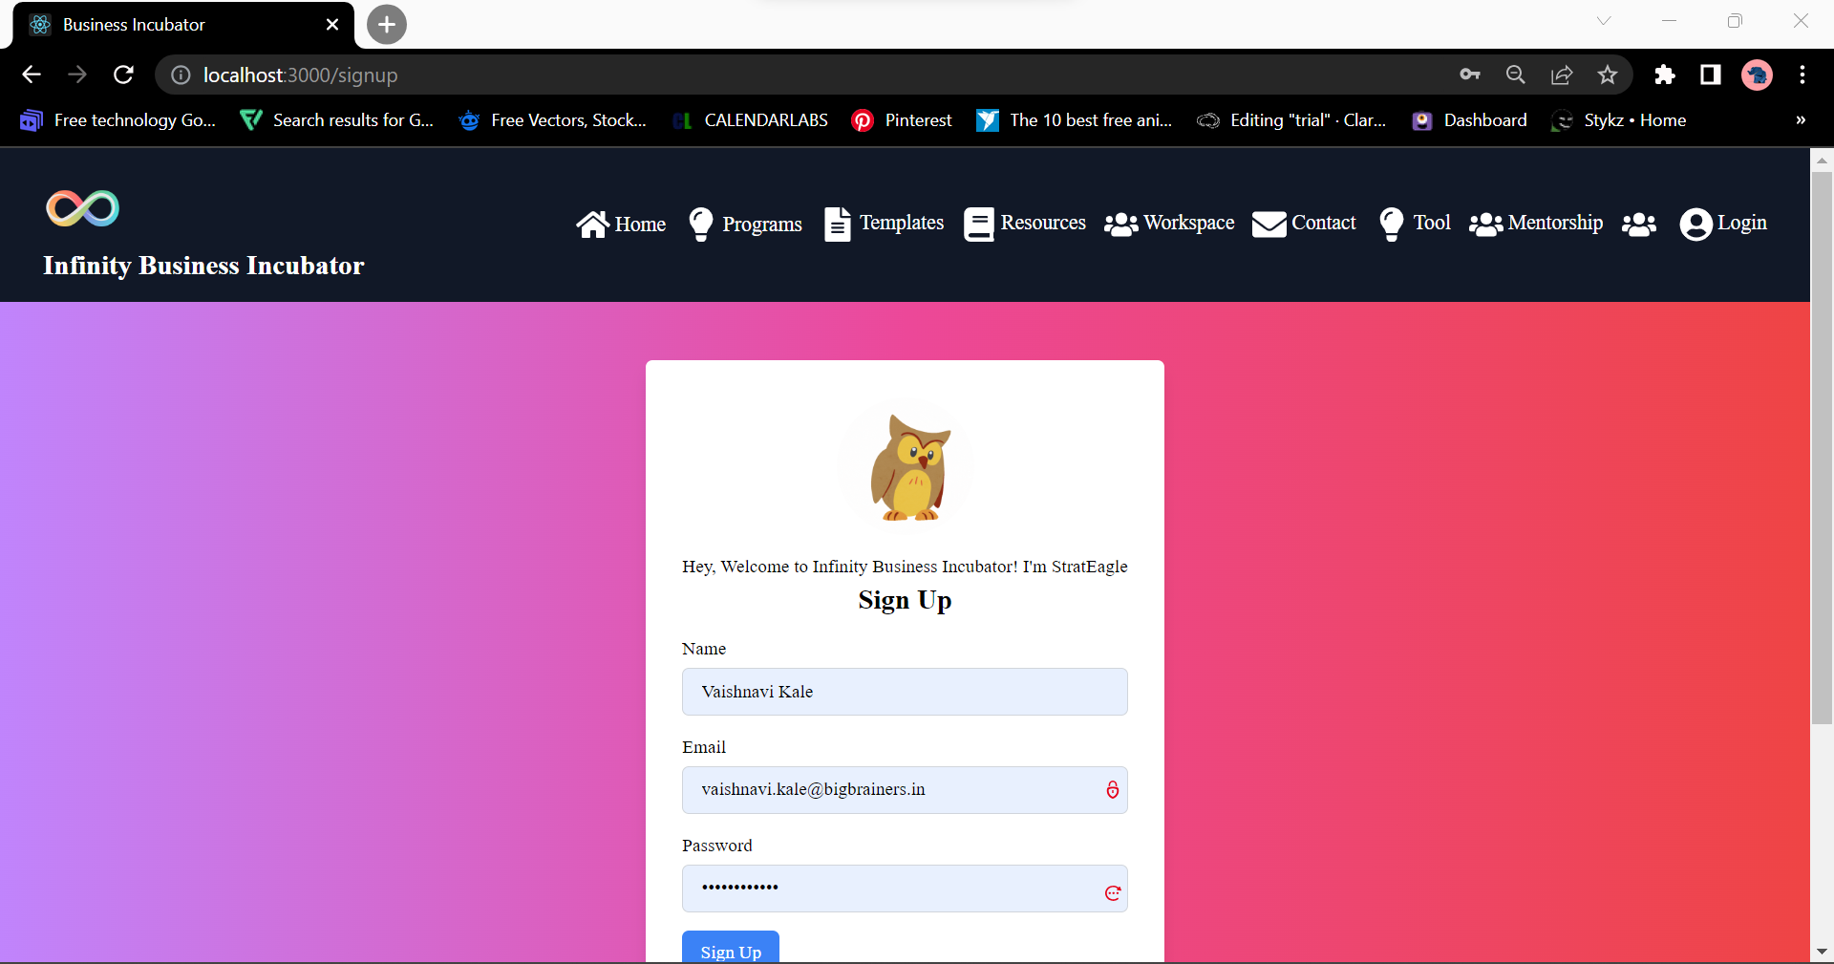1834x964 pixels.
Task: Click the Templates document icon
Action: pyautogui.click(x=838, y=224)
